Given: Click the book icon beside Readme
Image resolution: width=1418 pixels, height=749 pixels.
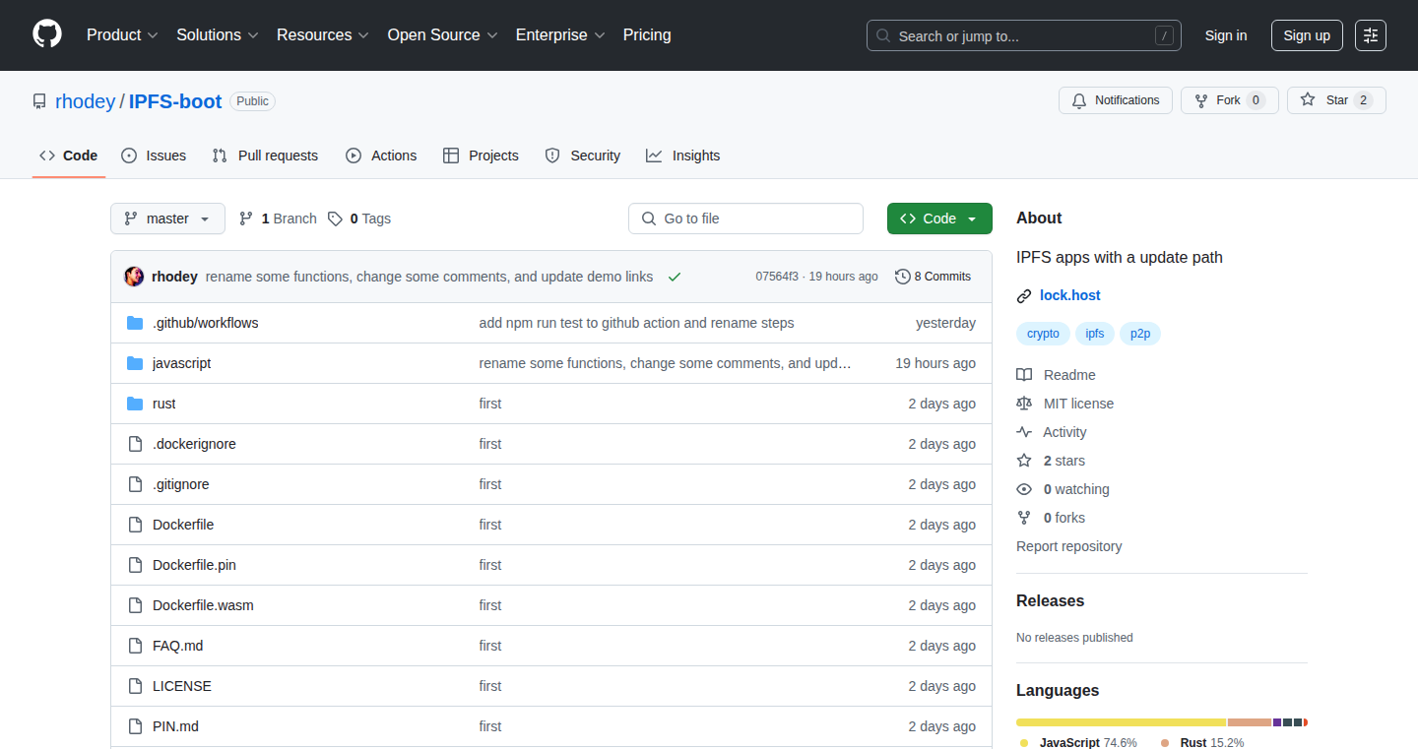Looking at the screenshot, I should point(1024,375).
